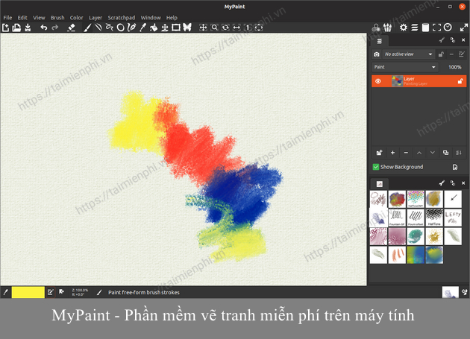Switch to the Layers panel tab

[380, 41]
